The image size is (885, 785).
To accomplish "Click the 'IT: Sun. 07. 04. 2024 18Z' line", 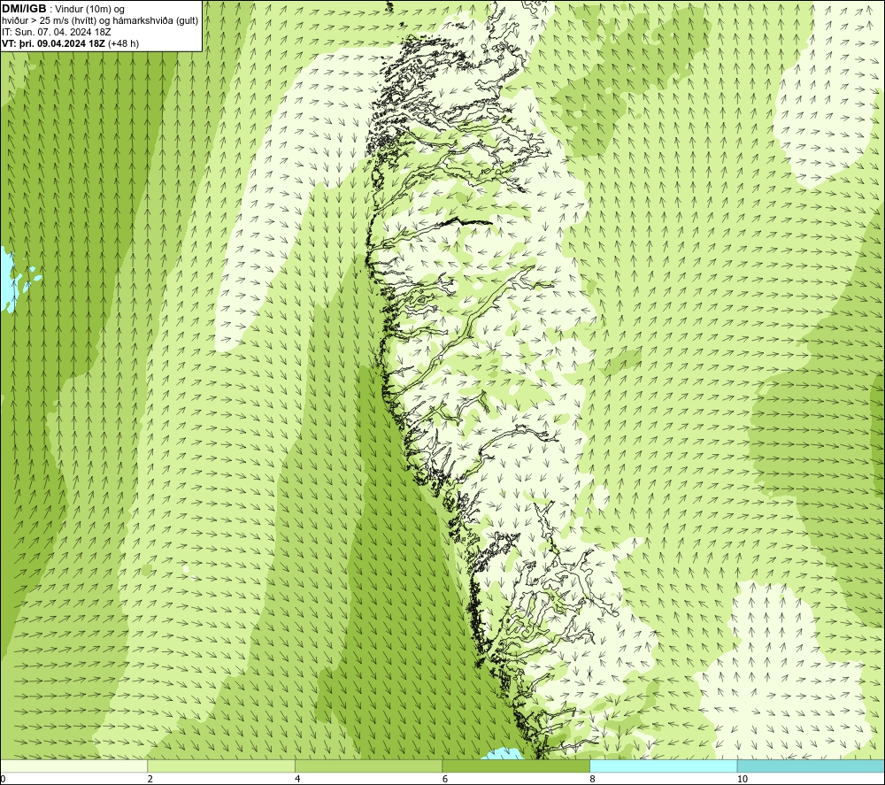I will pos(57,32).
